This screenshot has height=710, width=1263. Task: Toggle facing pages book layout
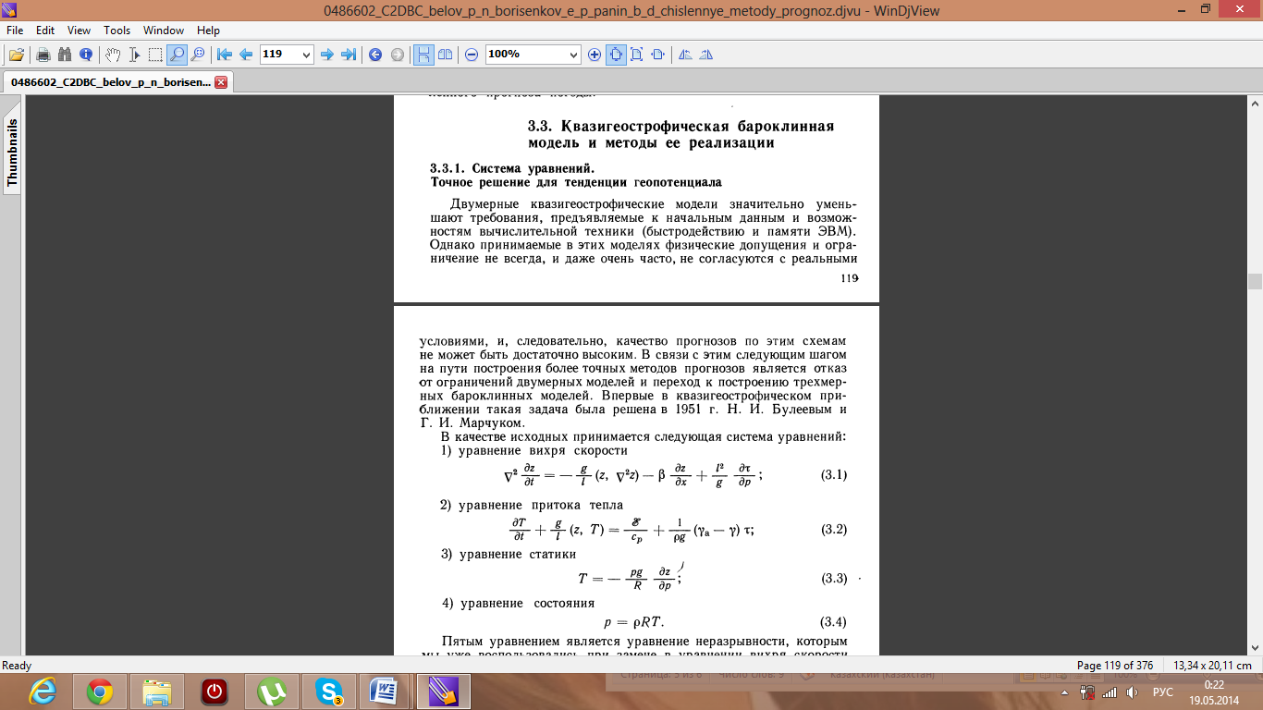[x=445, y=55]
